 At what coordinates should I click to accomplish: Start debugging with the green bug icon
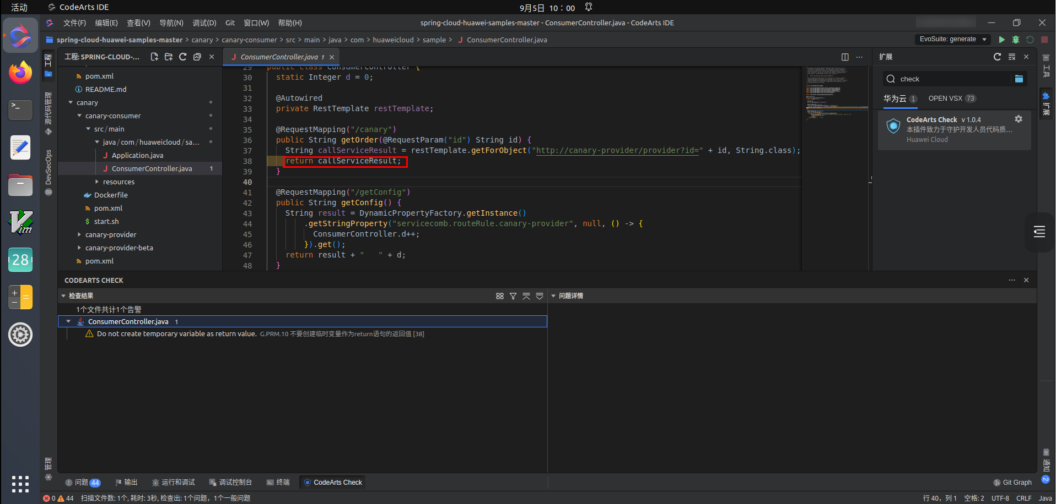click(x=1016, y=40)
